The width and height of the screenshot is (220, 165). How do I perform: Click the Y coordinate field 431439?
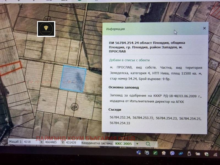[71, 143]
